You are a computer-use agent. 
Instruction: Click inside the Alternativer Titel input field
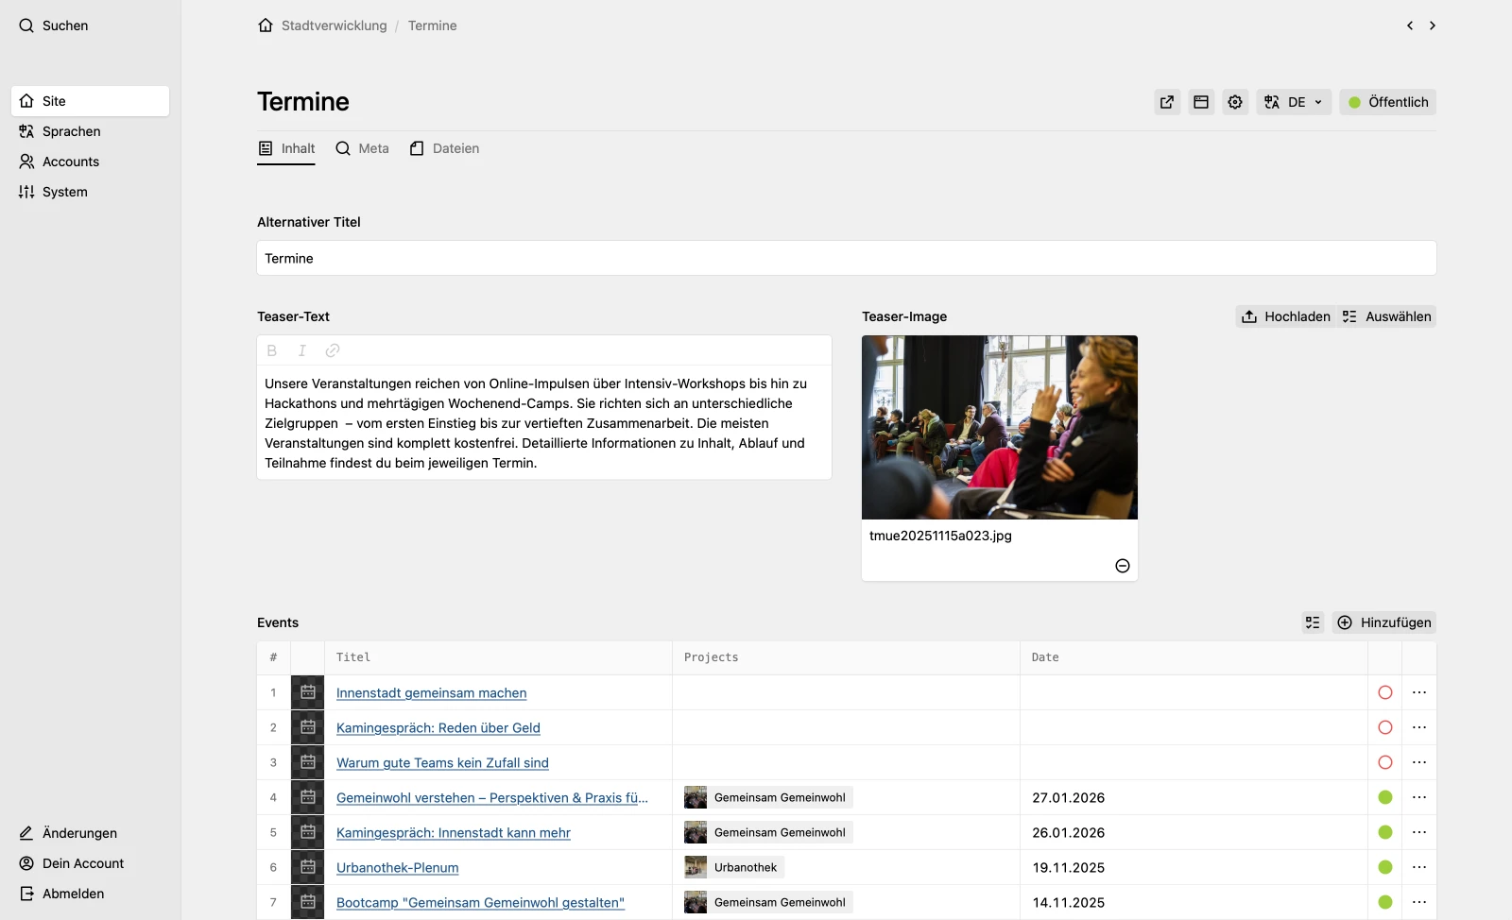click(x=845, y=258)
